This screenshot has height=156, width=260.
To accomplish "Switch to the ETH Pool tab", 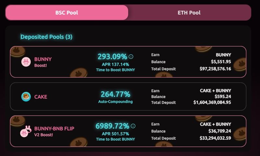I will point(189,13).
